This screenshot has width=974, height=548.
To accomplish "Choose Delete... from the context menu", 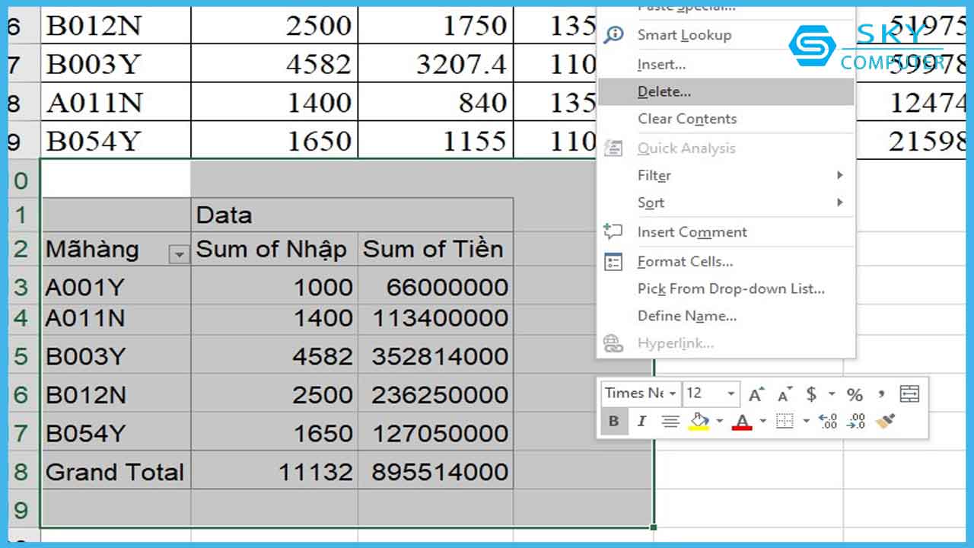I will pyautogui.click(x=726, y=92).
